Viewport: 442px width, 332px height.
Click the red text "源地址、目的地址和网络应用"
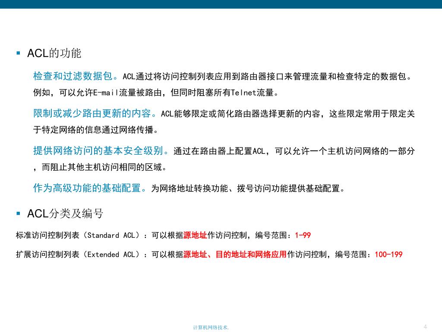(x=235, y=254)
